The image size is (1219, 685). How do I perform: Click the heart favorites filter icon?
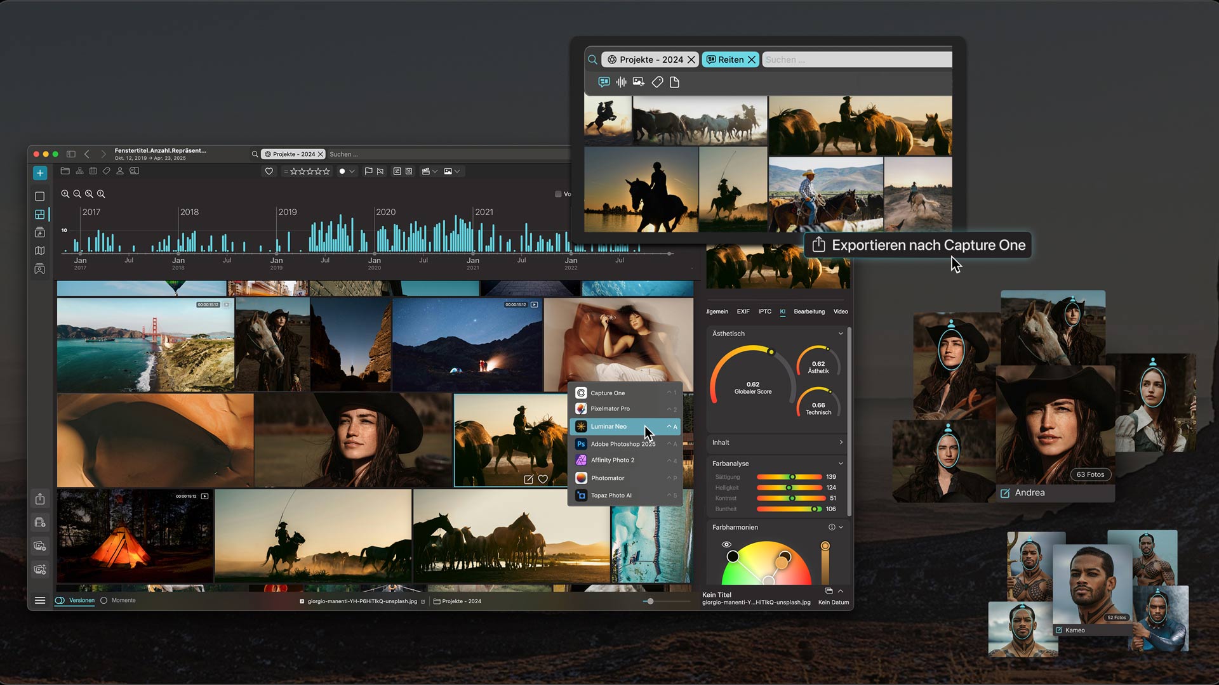click(269, 171)
